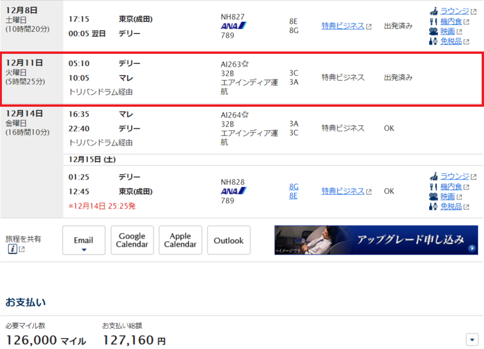Open 機内食 link for flight NH827
Image resolution: width=484 pixels, height=349 pixels.
[x=451, y=21]
